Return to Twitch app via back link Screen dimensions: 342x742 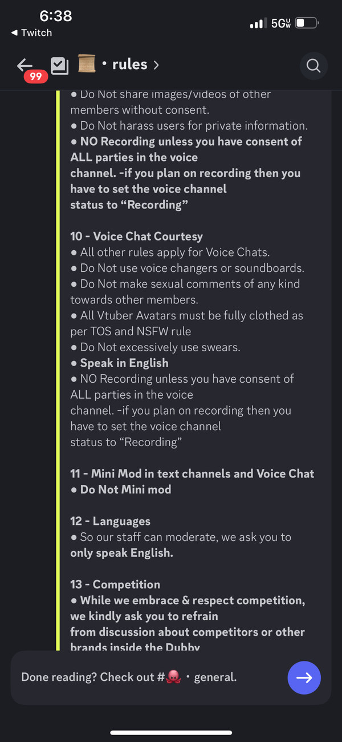pyautogui.click(x=31, y=33)
